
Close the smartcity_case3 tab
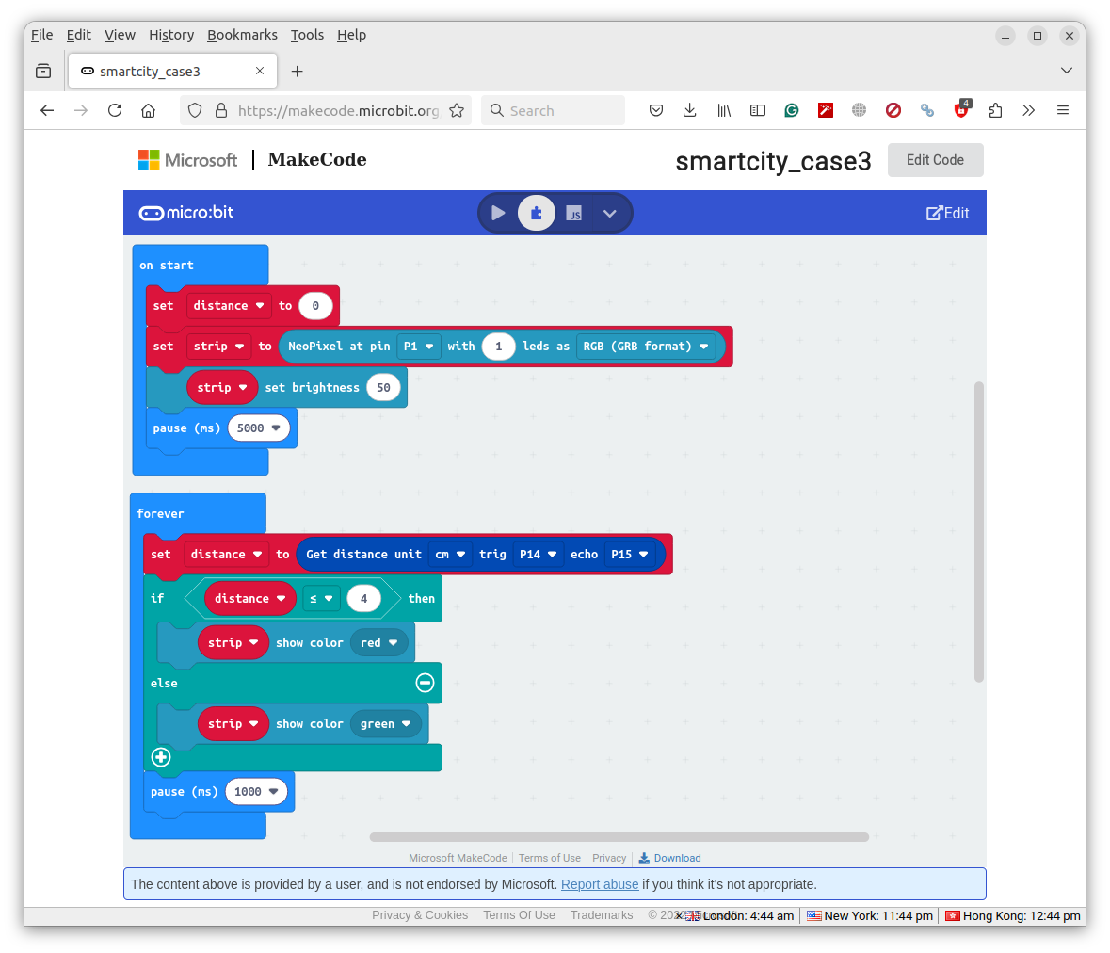[x=260, y=71]
